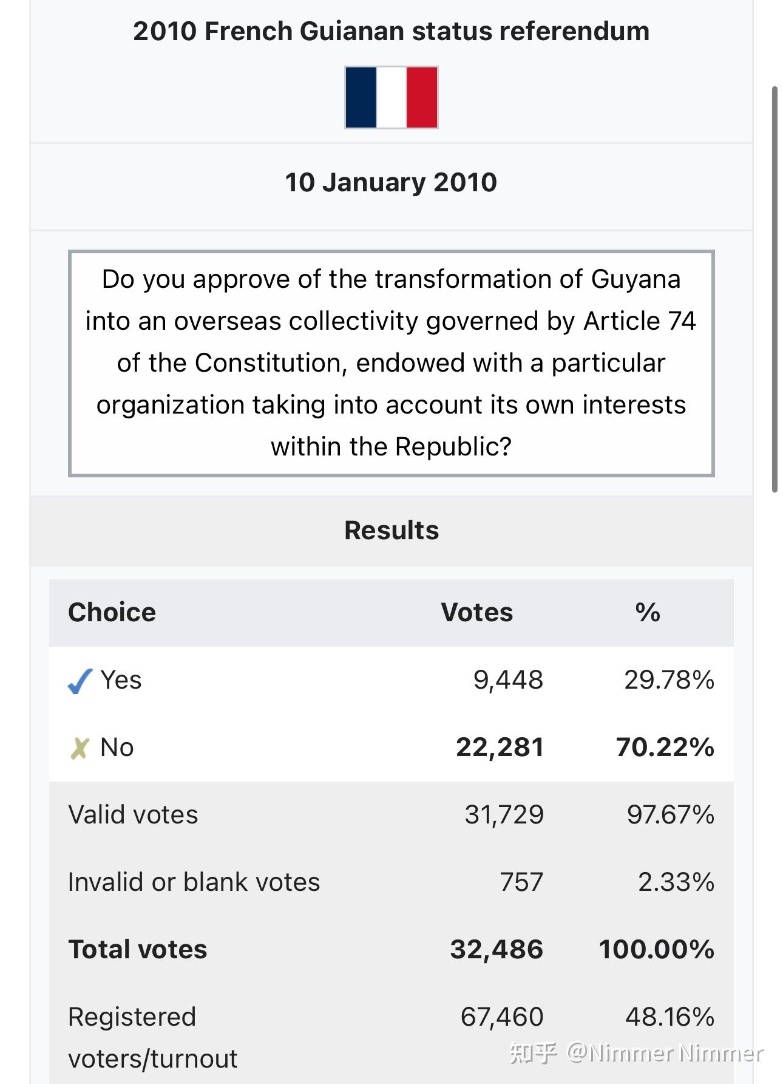Click the Invalid or blank votes label
783x1084 pixels.
point(194,882)
